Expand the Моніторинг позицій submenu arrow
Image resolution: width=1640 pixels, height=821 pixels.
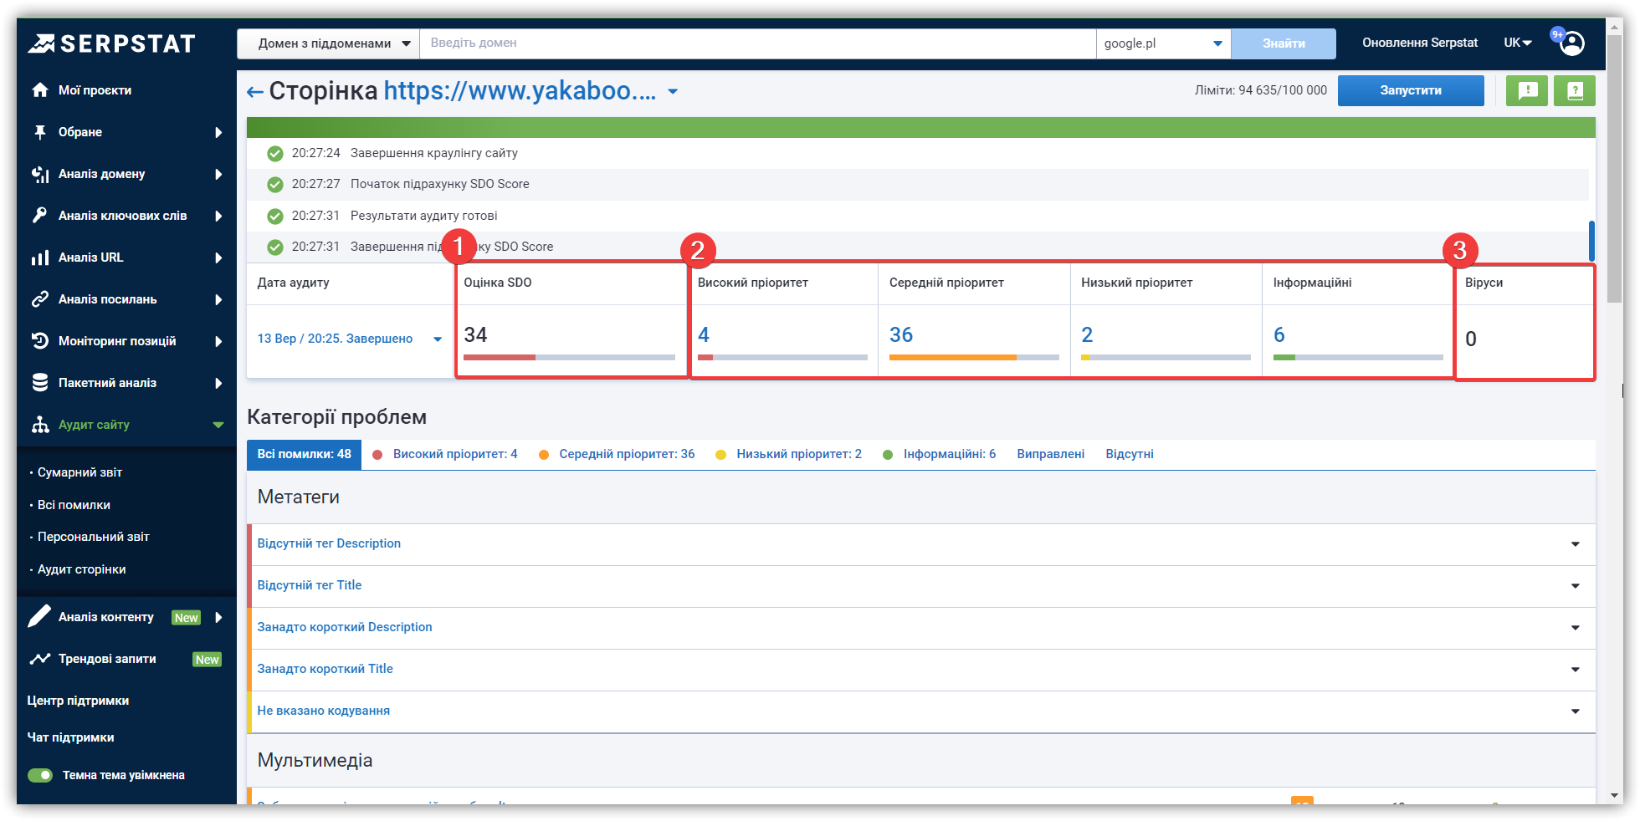pos(218,341)
